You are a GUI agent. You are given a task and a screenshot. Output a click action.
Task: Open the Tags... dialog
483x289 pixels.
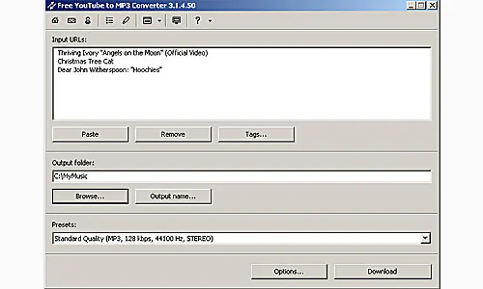pos(256,134)
